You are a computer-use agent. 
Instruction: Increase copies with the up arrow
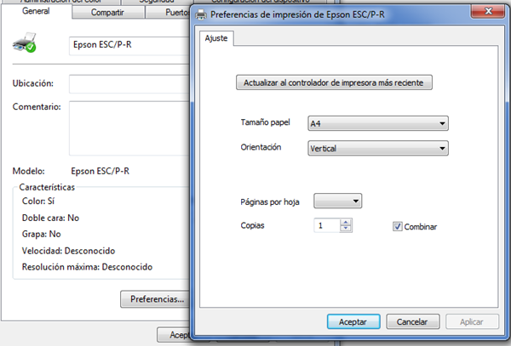pyautogui.click(x=345, y=223)
